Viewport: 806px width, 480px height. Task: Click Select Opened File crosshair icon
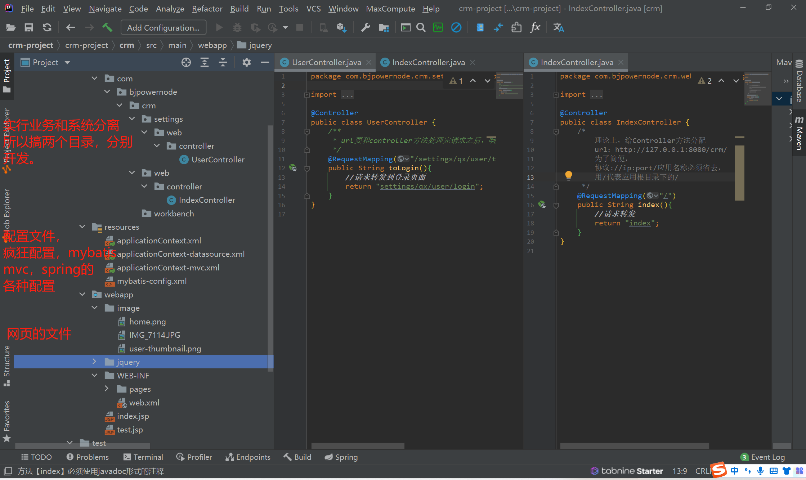tap(186, 62)
